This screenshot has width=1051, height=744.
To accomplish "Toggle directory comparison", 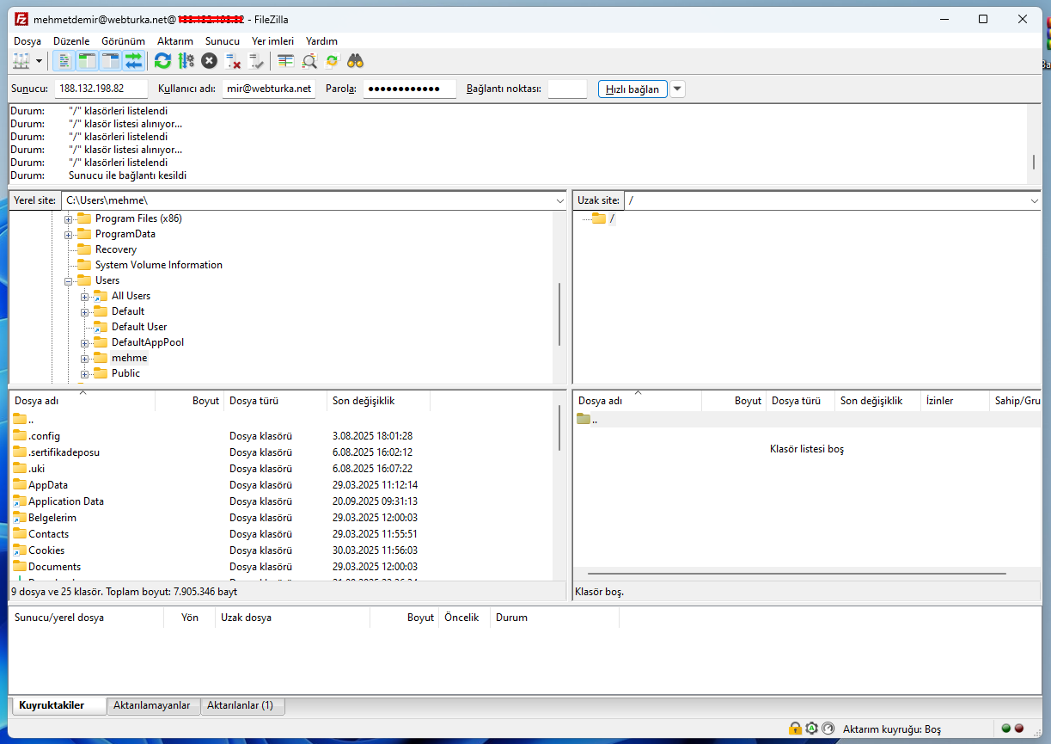I will (x=309, y=60).
